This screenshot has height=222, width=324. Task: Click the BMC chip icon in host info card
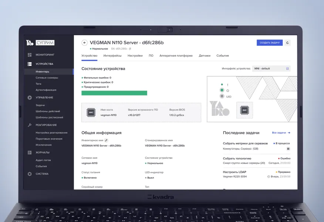(x=91, y=112)
